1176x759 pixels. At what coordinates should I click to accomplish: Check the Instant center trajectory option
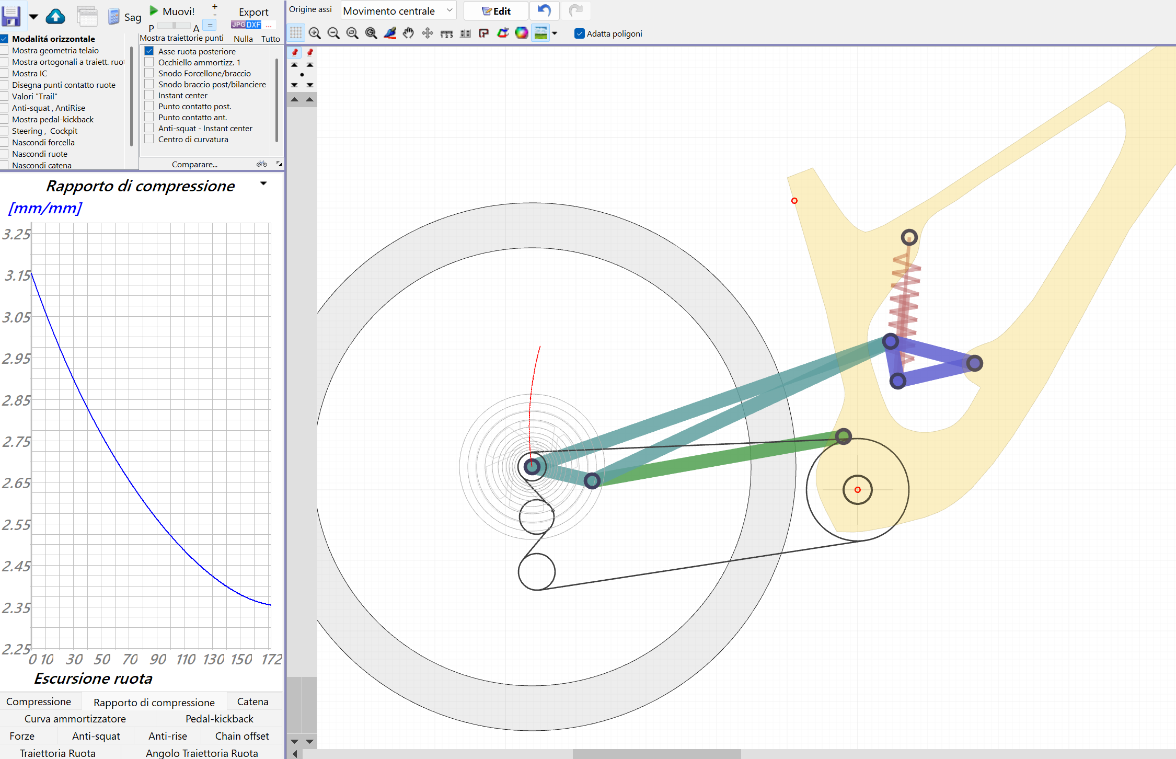click(149, 95)
